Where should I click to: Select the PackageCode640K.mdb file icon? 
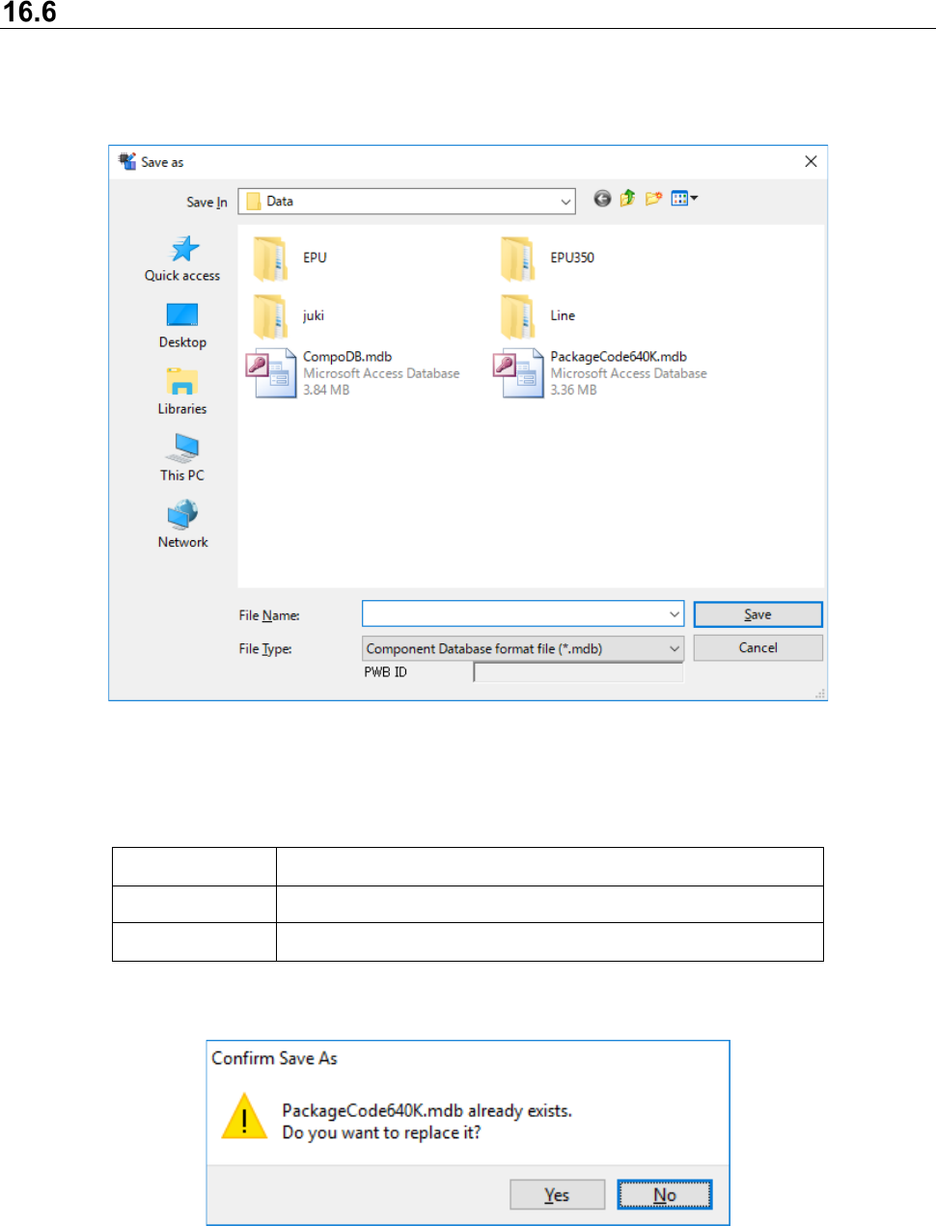(x=518, y=373)
